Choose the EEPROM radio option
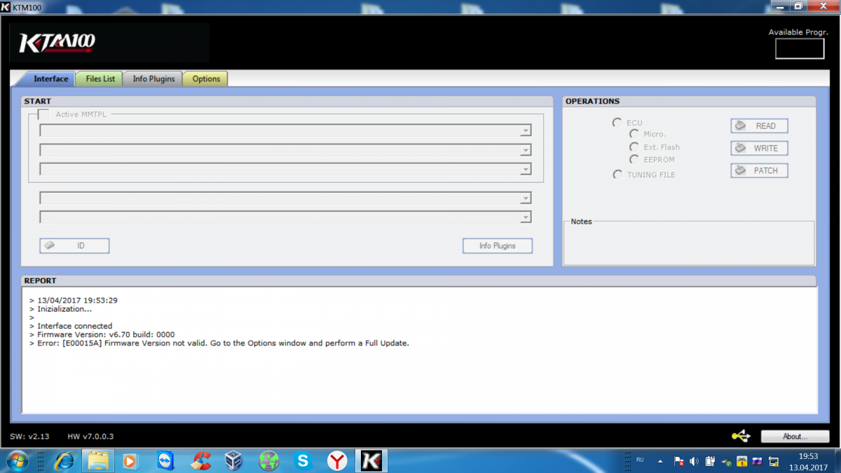Viewport: 841px width, 473px height. point(634,160)
